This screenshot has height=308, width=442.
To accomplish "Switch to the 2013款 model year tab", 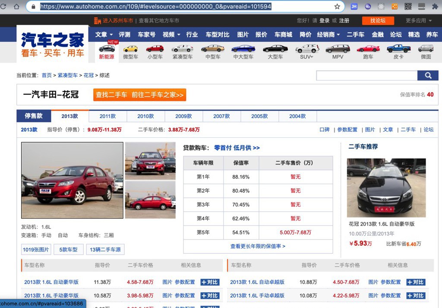I will [x=69, y=116].
